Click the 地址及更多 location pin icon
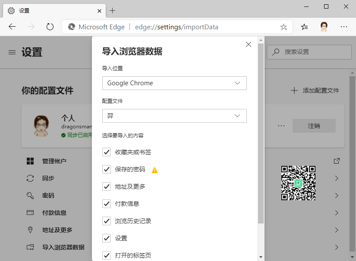 30,230
